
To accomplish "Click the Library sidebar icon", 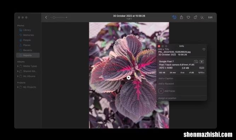I will pos(21,30).
